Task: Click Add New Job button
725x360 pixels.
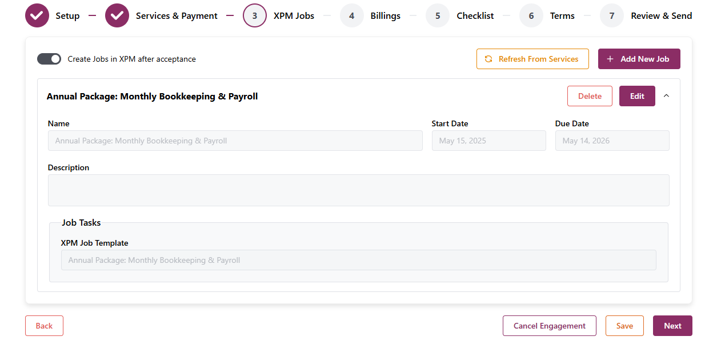Action: click(x=639, y=59)
